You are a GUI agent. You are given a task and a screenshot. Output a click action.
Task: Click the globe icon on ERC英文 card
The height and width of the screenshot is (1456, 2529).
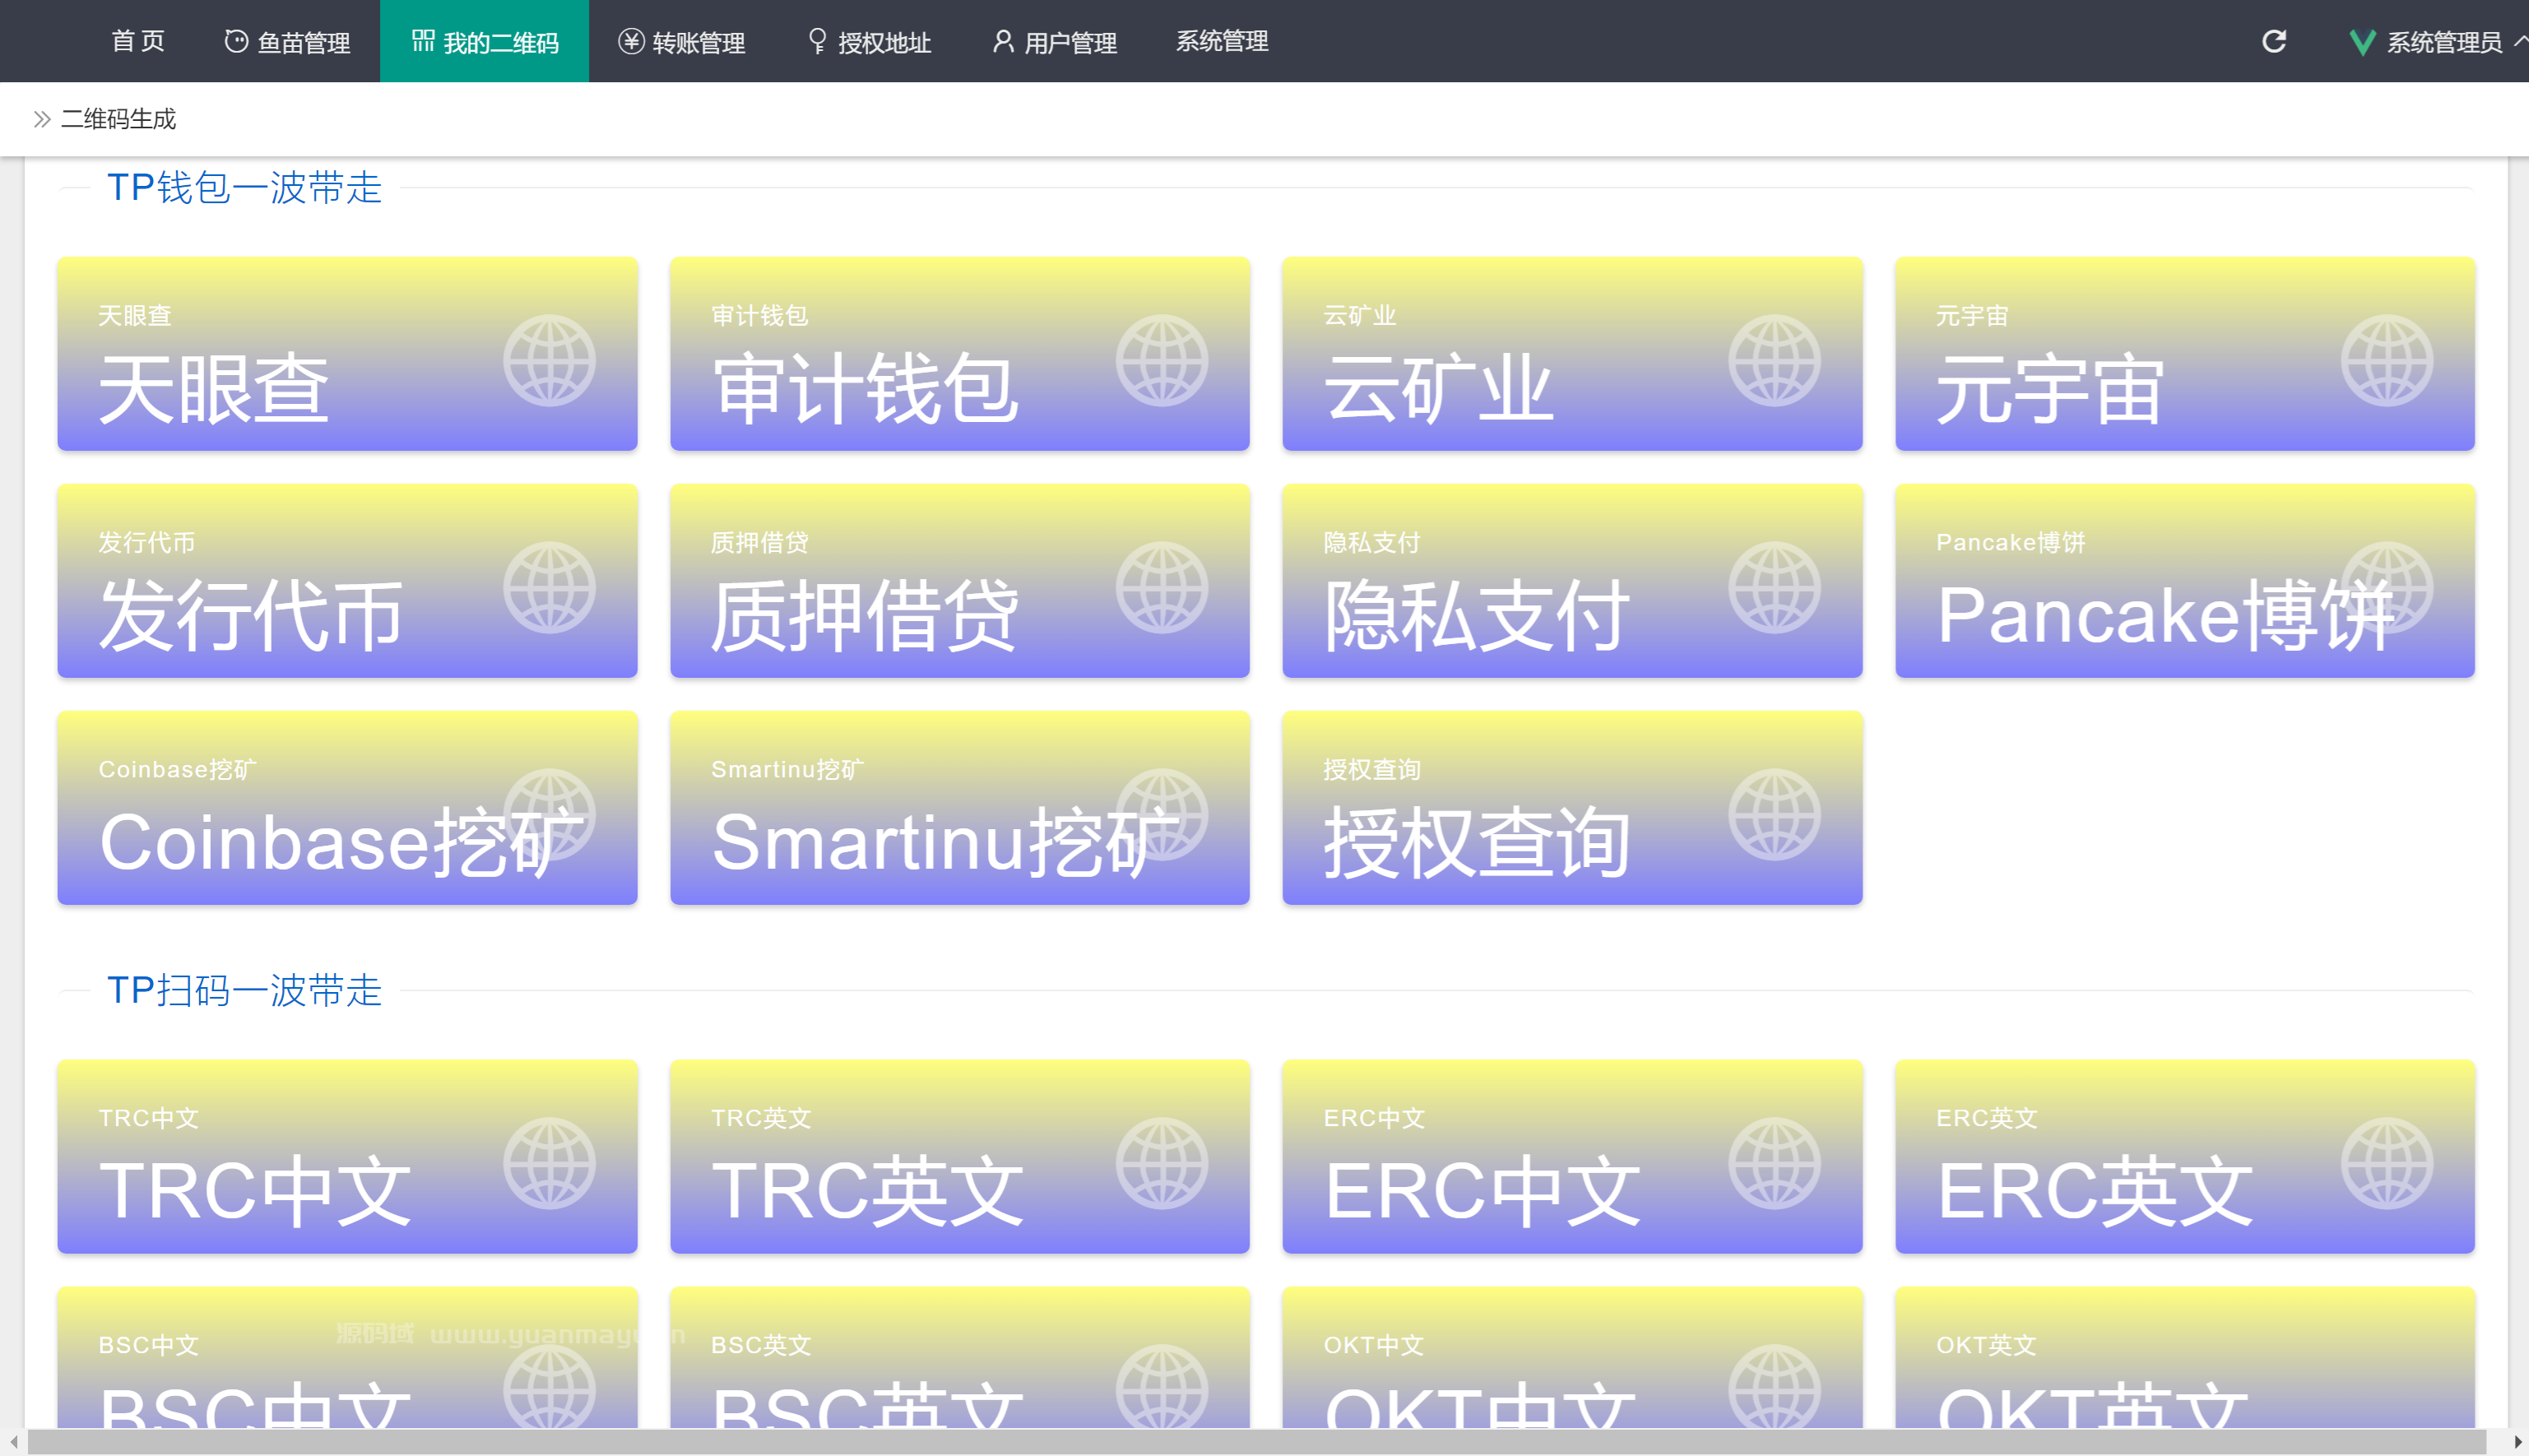point(2390,1163)
